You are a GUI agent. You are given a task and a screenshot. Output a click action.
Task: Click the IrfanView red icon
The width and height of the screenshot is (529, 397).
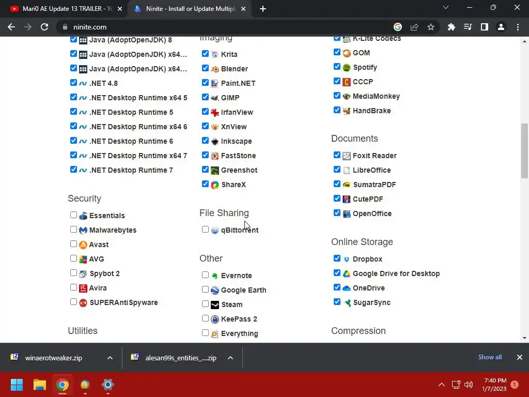pos(214,112)
